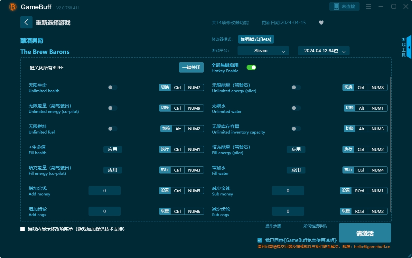Click Alt modifier for Unlimited water
Image resolution: width=412 pixels, height=258 pixels.
pos(361,108)
